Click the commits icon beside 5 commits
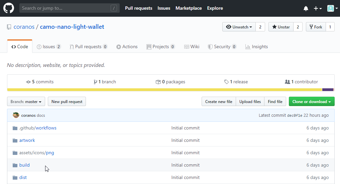340x184 pixels. (28, 82)
